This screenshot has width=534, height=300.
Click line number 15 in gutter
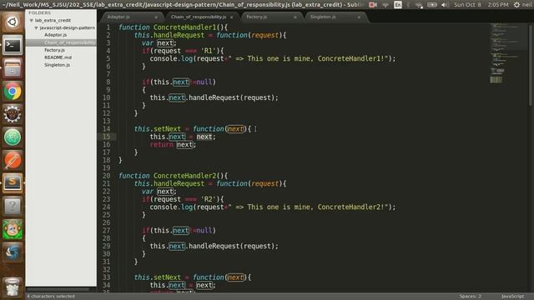click(107, 137)
